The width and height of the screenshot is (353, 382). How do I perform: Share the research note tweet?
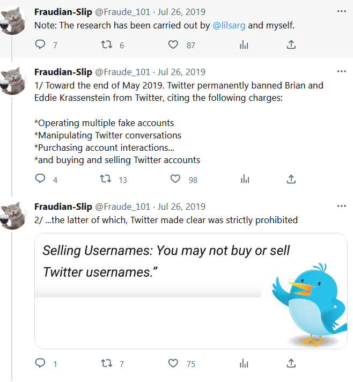click(x=291, y=45)
